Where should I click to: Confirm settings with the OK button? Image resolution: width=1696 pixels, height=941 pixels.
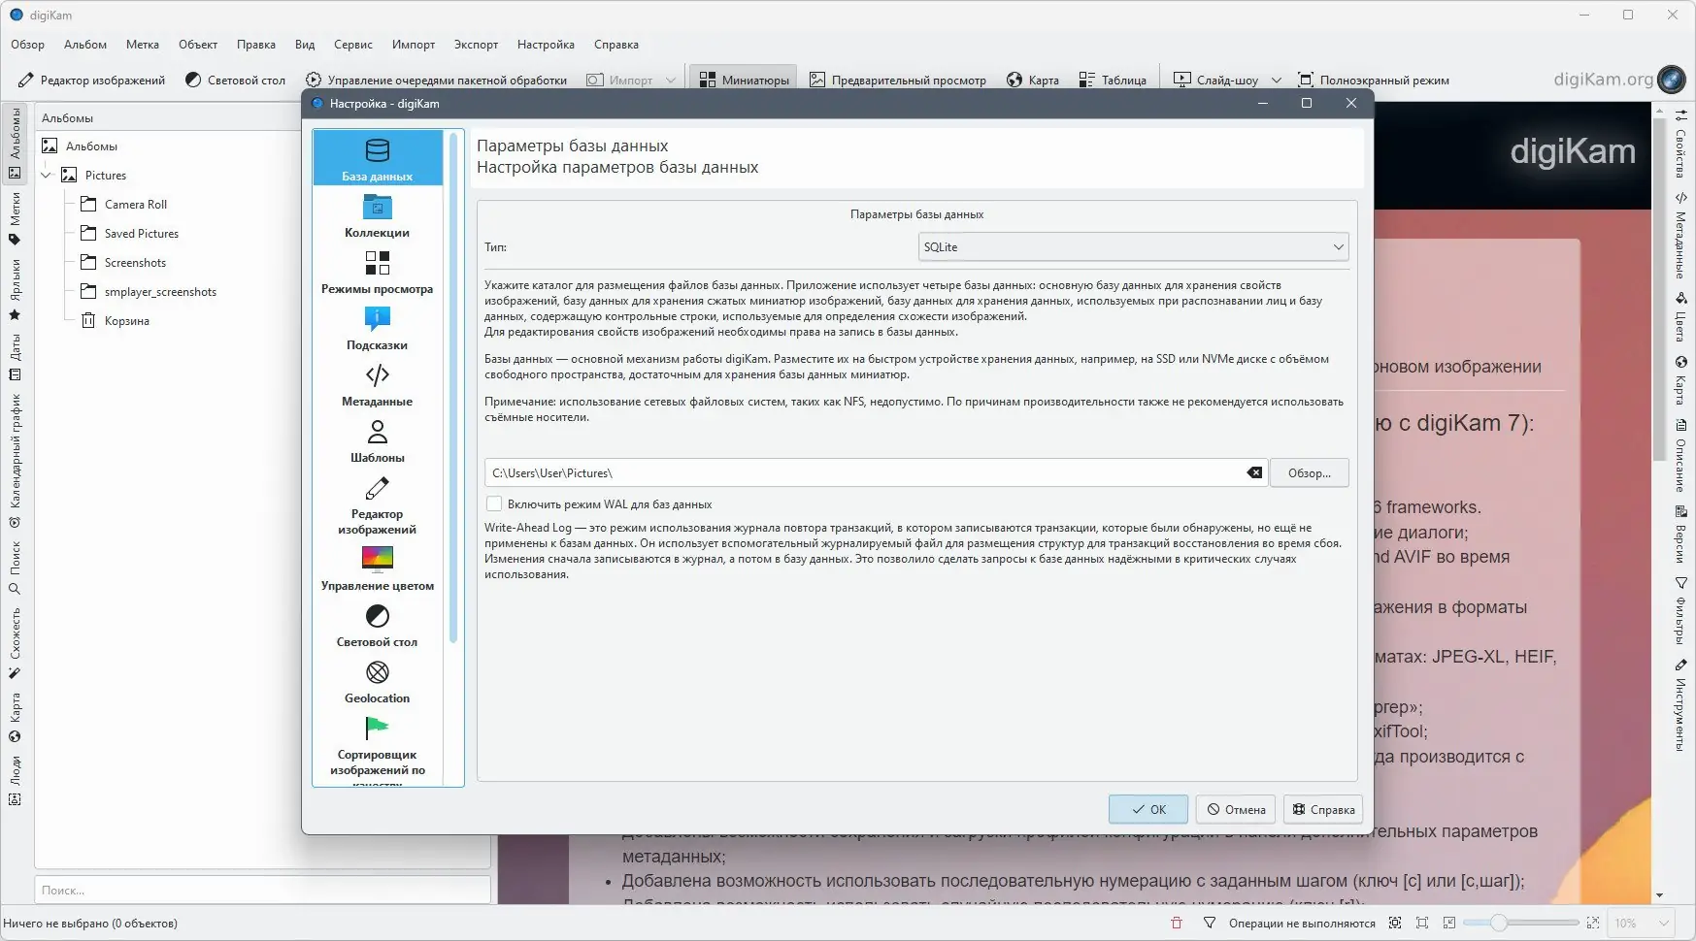click(x=1148, y=809)
